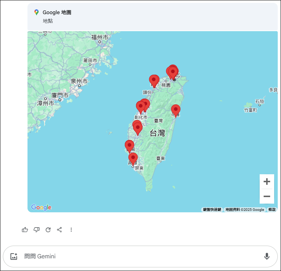This screenshot has width=281, height=271.
Task: Click the 竹富町 label
Action: coord(251,110)
